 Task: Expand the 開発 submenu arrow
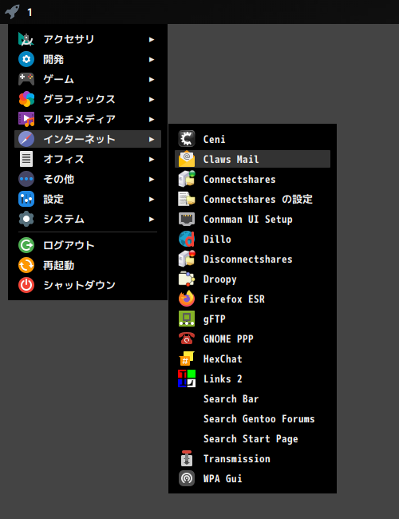point(152,60)
